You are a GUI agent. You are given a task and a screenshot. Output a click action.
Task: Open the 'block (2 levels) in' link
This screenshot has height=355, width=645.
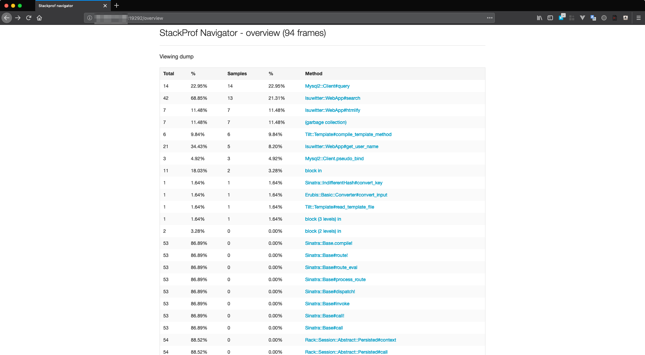point(323,231)
